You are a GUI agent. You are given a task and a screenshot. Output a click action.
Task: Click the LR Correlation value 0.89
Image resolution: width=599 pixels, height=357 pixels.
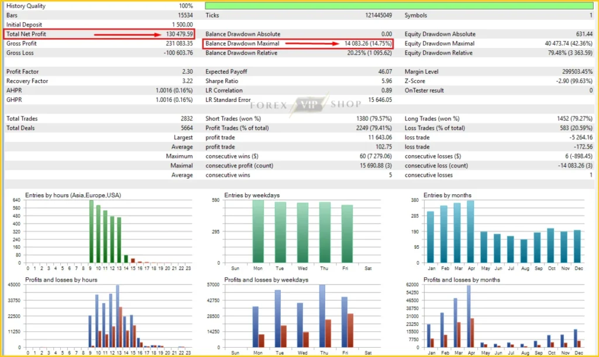[386, 90]
